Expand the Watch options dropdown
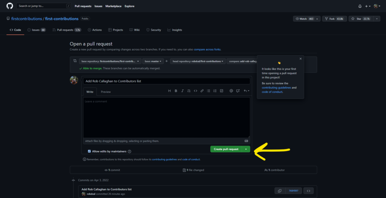The image size is (386, 198). point(317,19)
